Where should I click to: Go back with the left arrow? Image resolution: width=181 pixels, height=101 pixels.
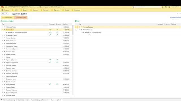pyautogui.click(x=3, y=14)
